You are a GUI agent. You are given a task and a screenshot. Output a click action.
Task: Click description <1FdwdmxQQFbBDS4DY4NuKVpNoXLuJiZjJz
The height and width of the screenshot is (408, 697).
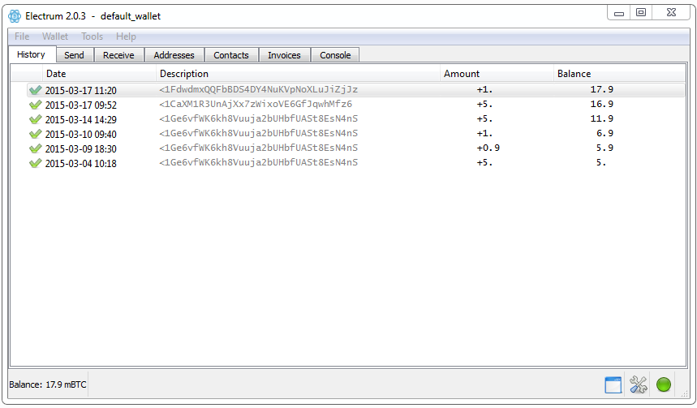[x=258, y=89]
